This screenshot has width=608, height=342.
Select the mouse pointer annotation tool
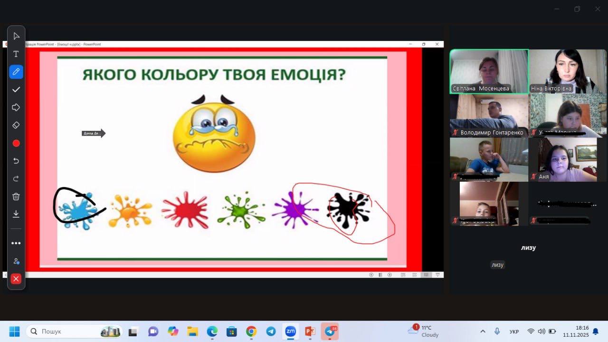pos(16,36)
